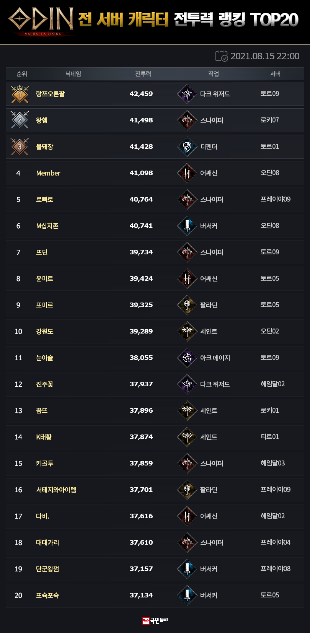
Task: Click the ODIN Valhalla Rising logo
Action: [41, 21]
